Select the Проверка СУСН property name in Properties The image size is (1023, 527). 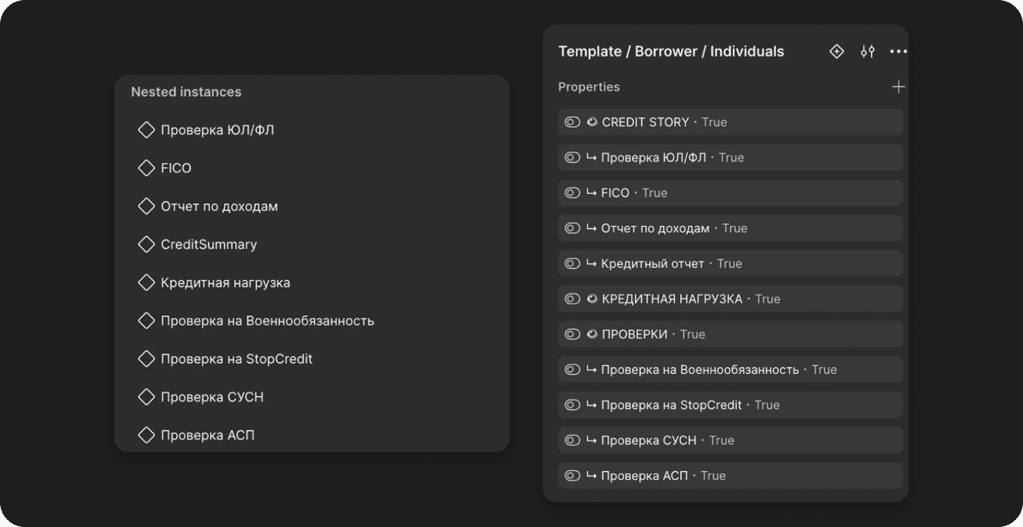(648, 440)
